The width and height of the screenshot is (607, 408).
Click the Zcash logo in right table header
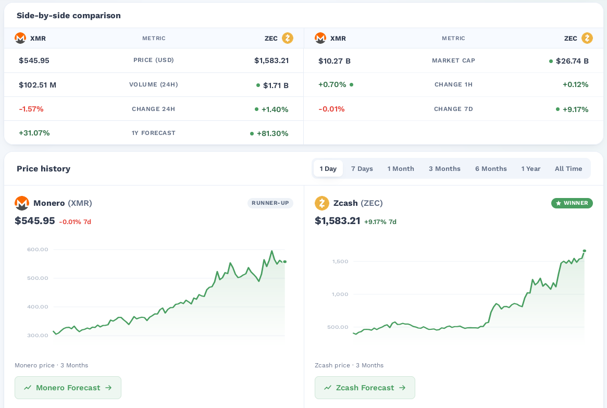click(x=587, y=38)
